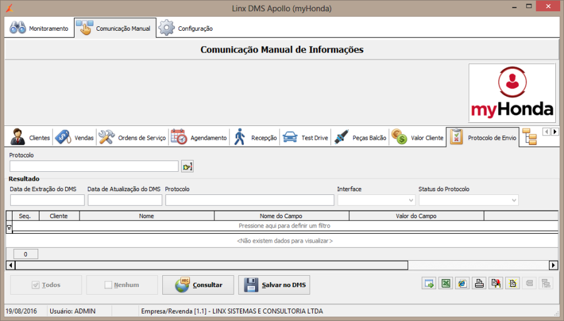Click the Protocolo search input field
This screenshot has width=564, height=321.
tap(94, 166)
